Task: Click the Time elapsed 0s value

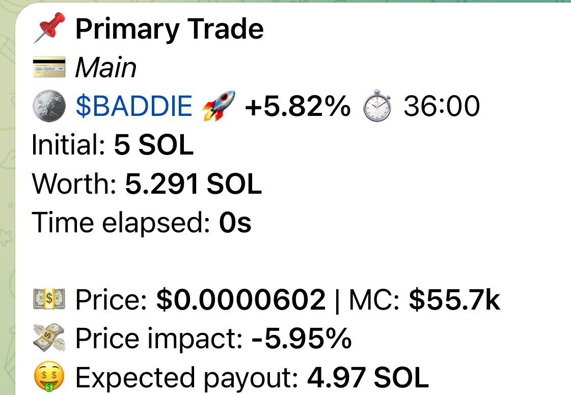Action: click(x=235, y=223)
